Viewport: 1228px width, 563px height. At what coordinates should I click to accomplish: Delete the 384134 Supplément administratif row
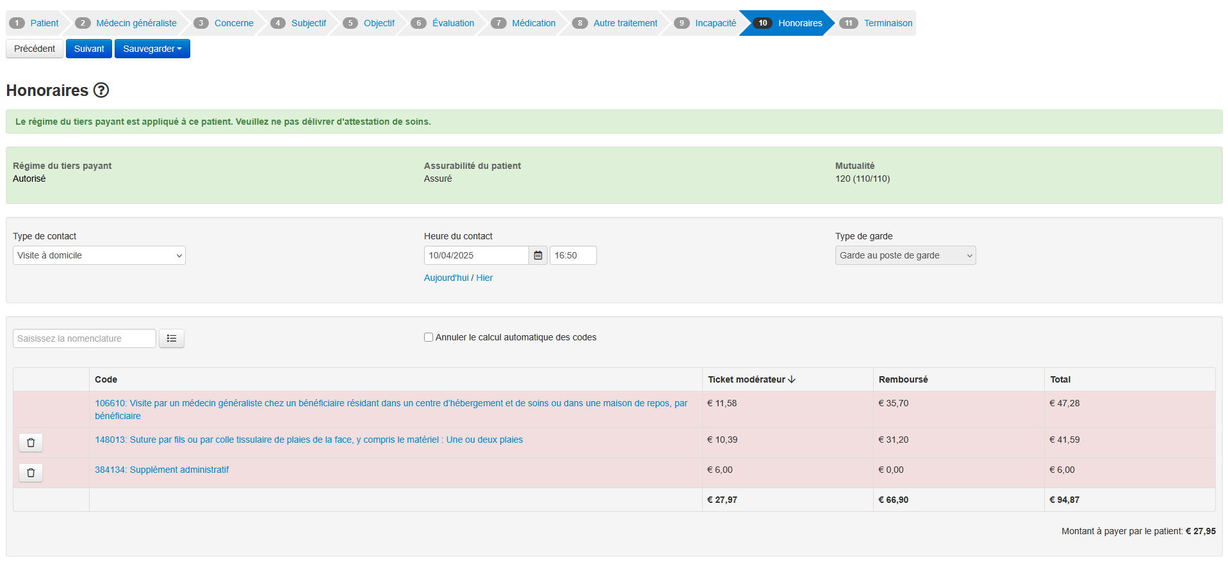[31, 473]
